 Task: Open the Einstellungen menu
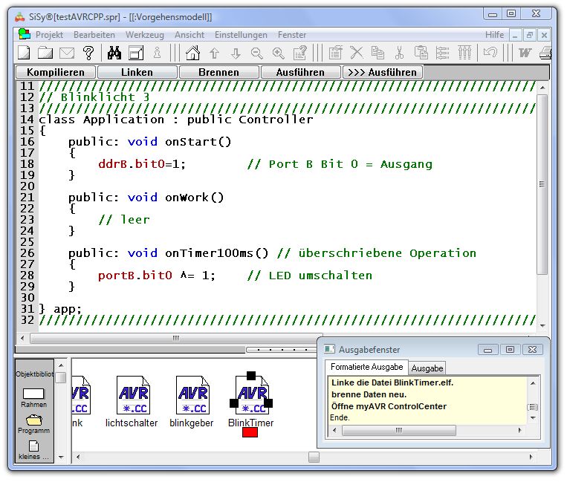pos(241,35)
